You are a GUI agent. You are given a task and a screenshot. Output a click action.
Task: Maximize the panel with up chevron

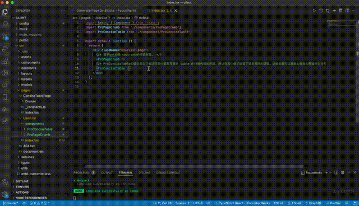(349, 172)
